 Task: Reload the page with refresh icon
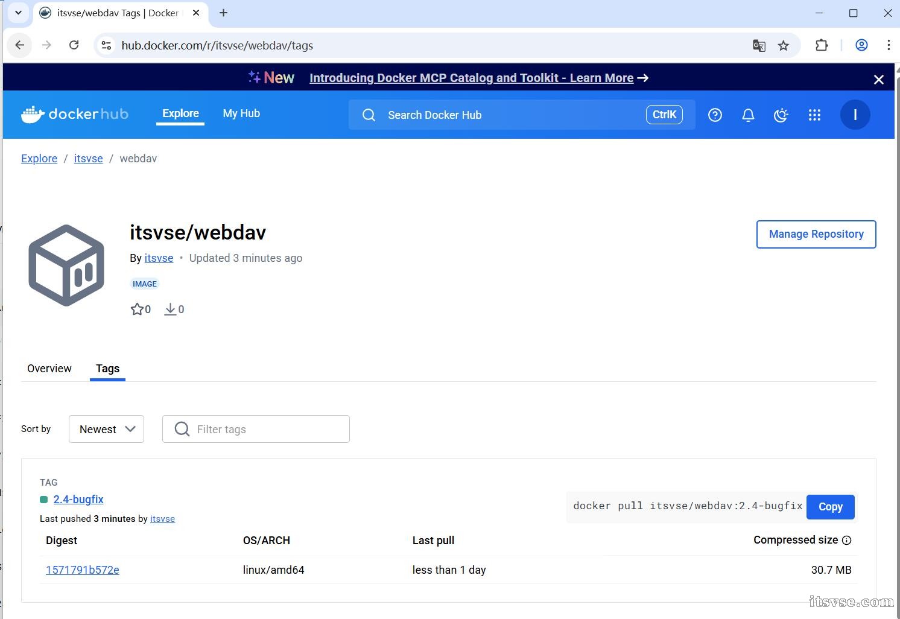coord(74,45)
